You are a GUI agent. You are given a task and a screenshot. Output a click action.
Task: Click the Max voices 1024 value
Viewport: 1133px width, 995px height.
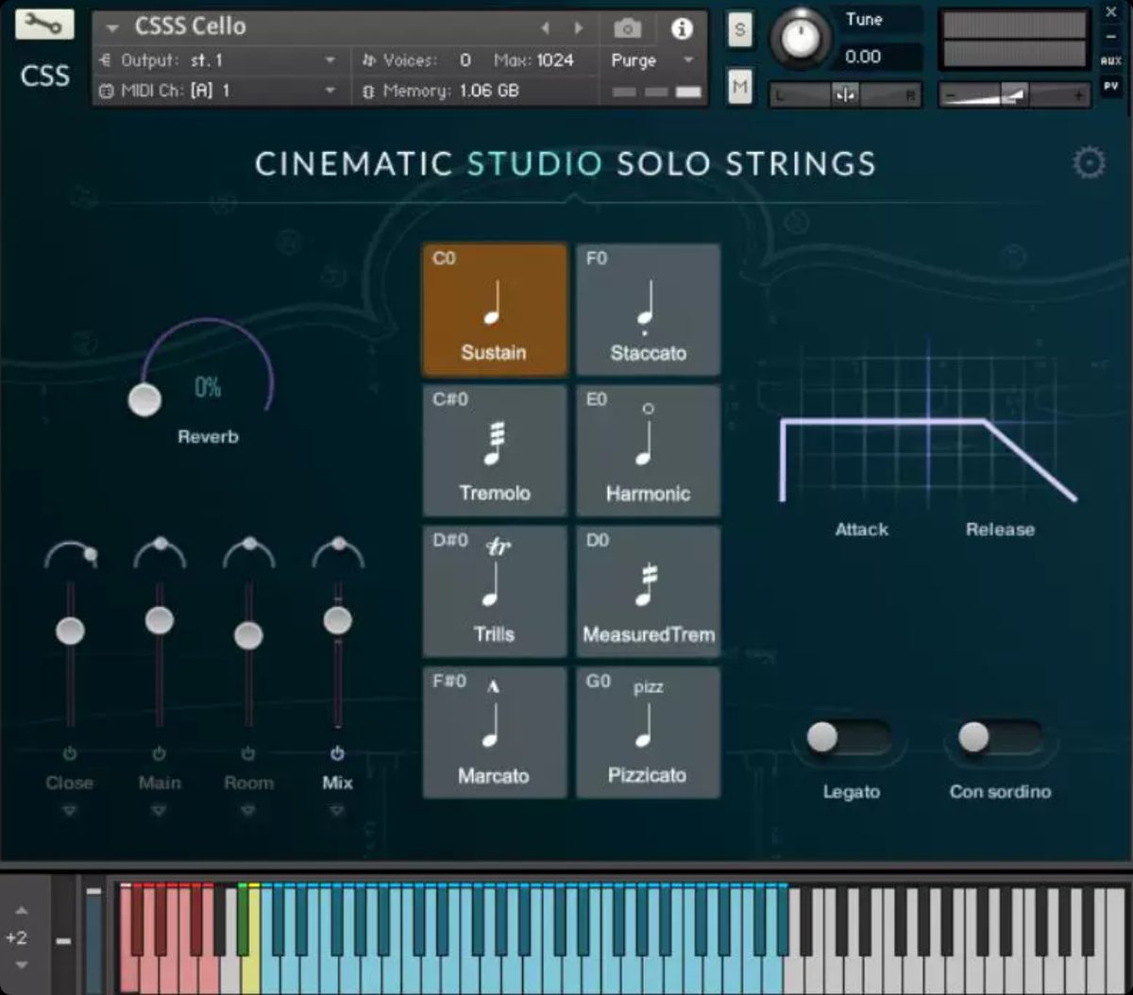(x=555, y=60)
